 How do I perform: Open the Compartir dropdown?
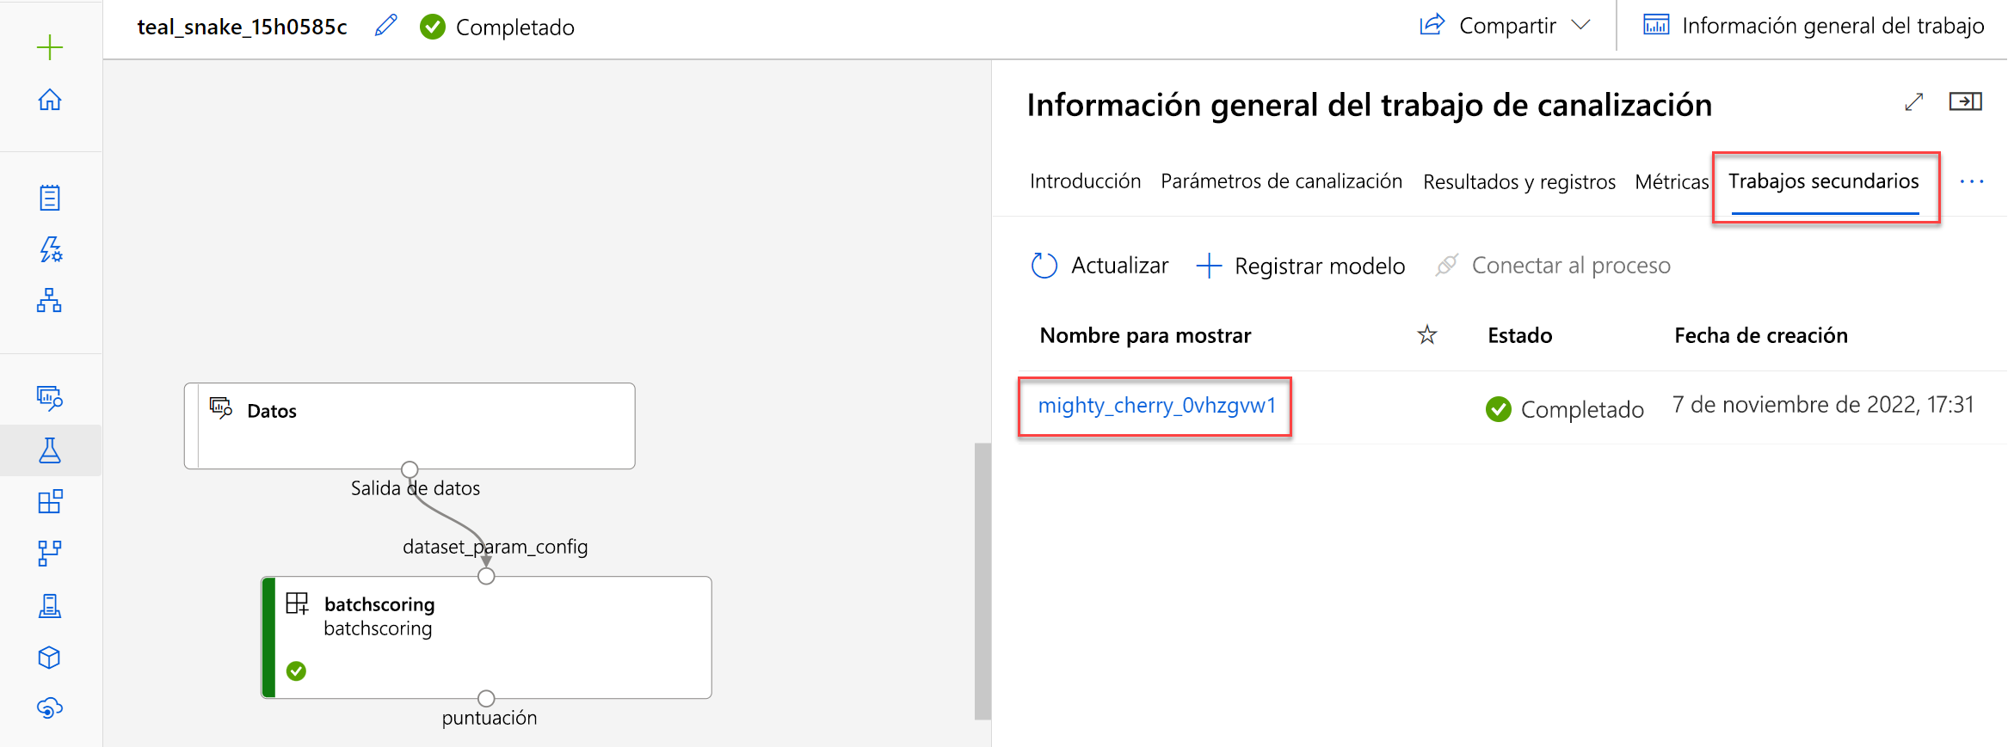pyautogui.click(x=1505, y=26)
